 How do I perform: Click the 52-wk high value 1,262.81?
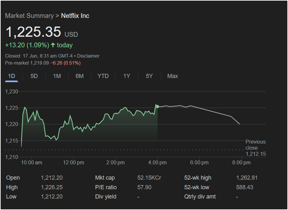(x=247, y=178)
